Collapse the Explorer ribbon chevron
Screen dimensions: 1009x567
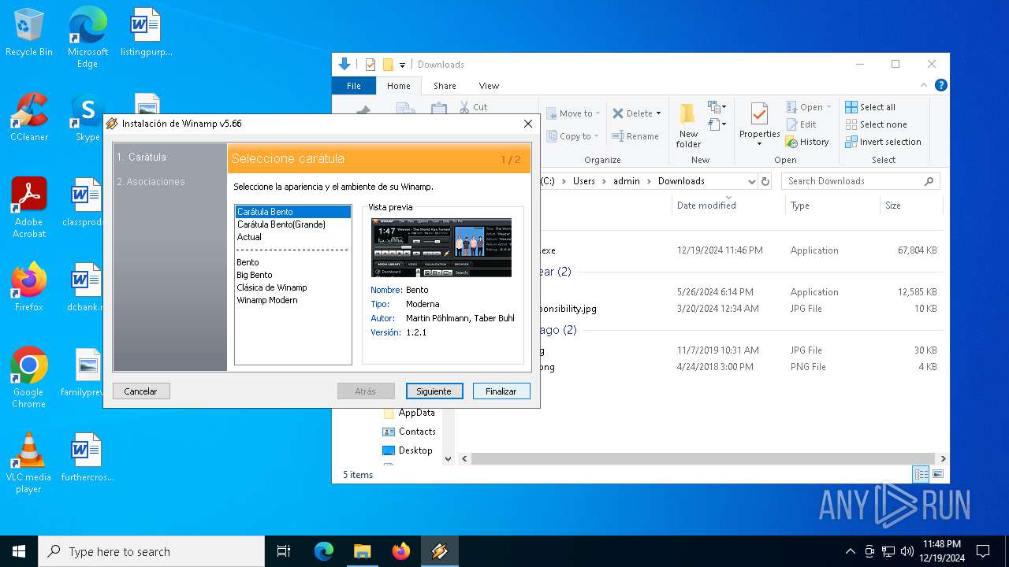[925, 85]
